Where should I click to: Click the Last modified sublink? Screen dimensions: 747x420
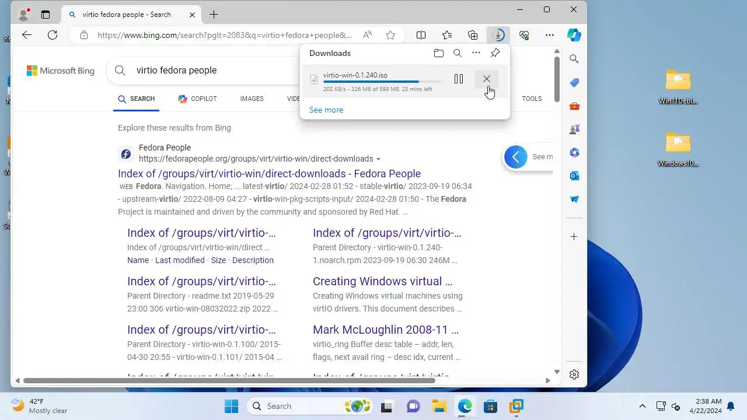point(180,260)
